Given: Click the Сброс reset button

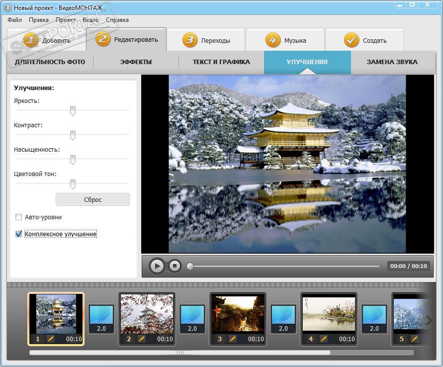Looking at the screenshot, I should click(92, 199).
